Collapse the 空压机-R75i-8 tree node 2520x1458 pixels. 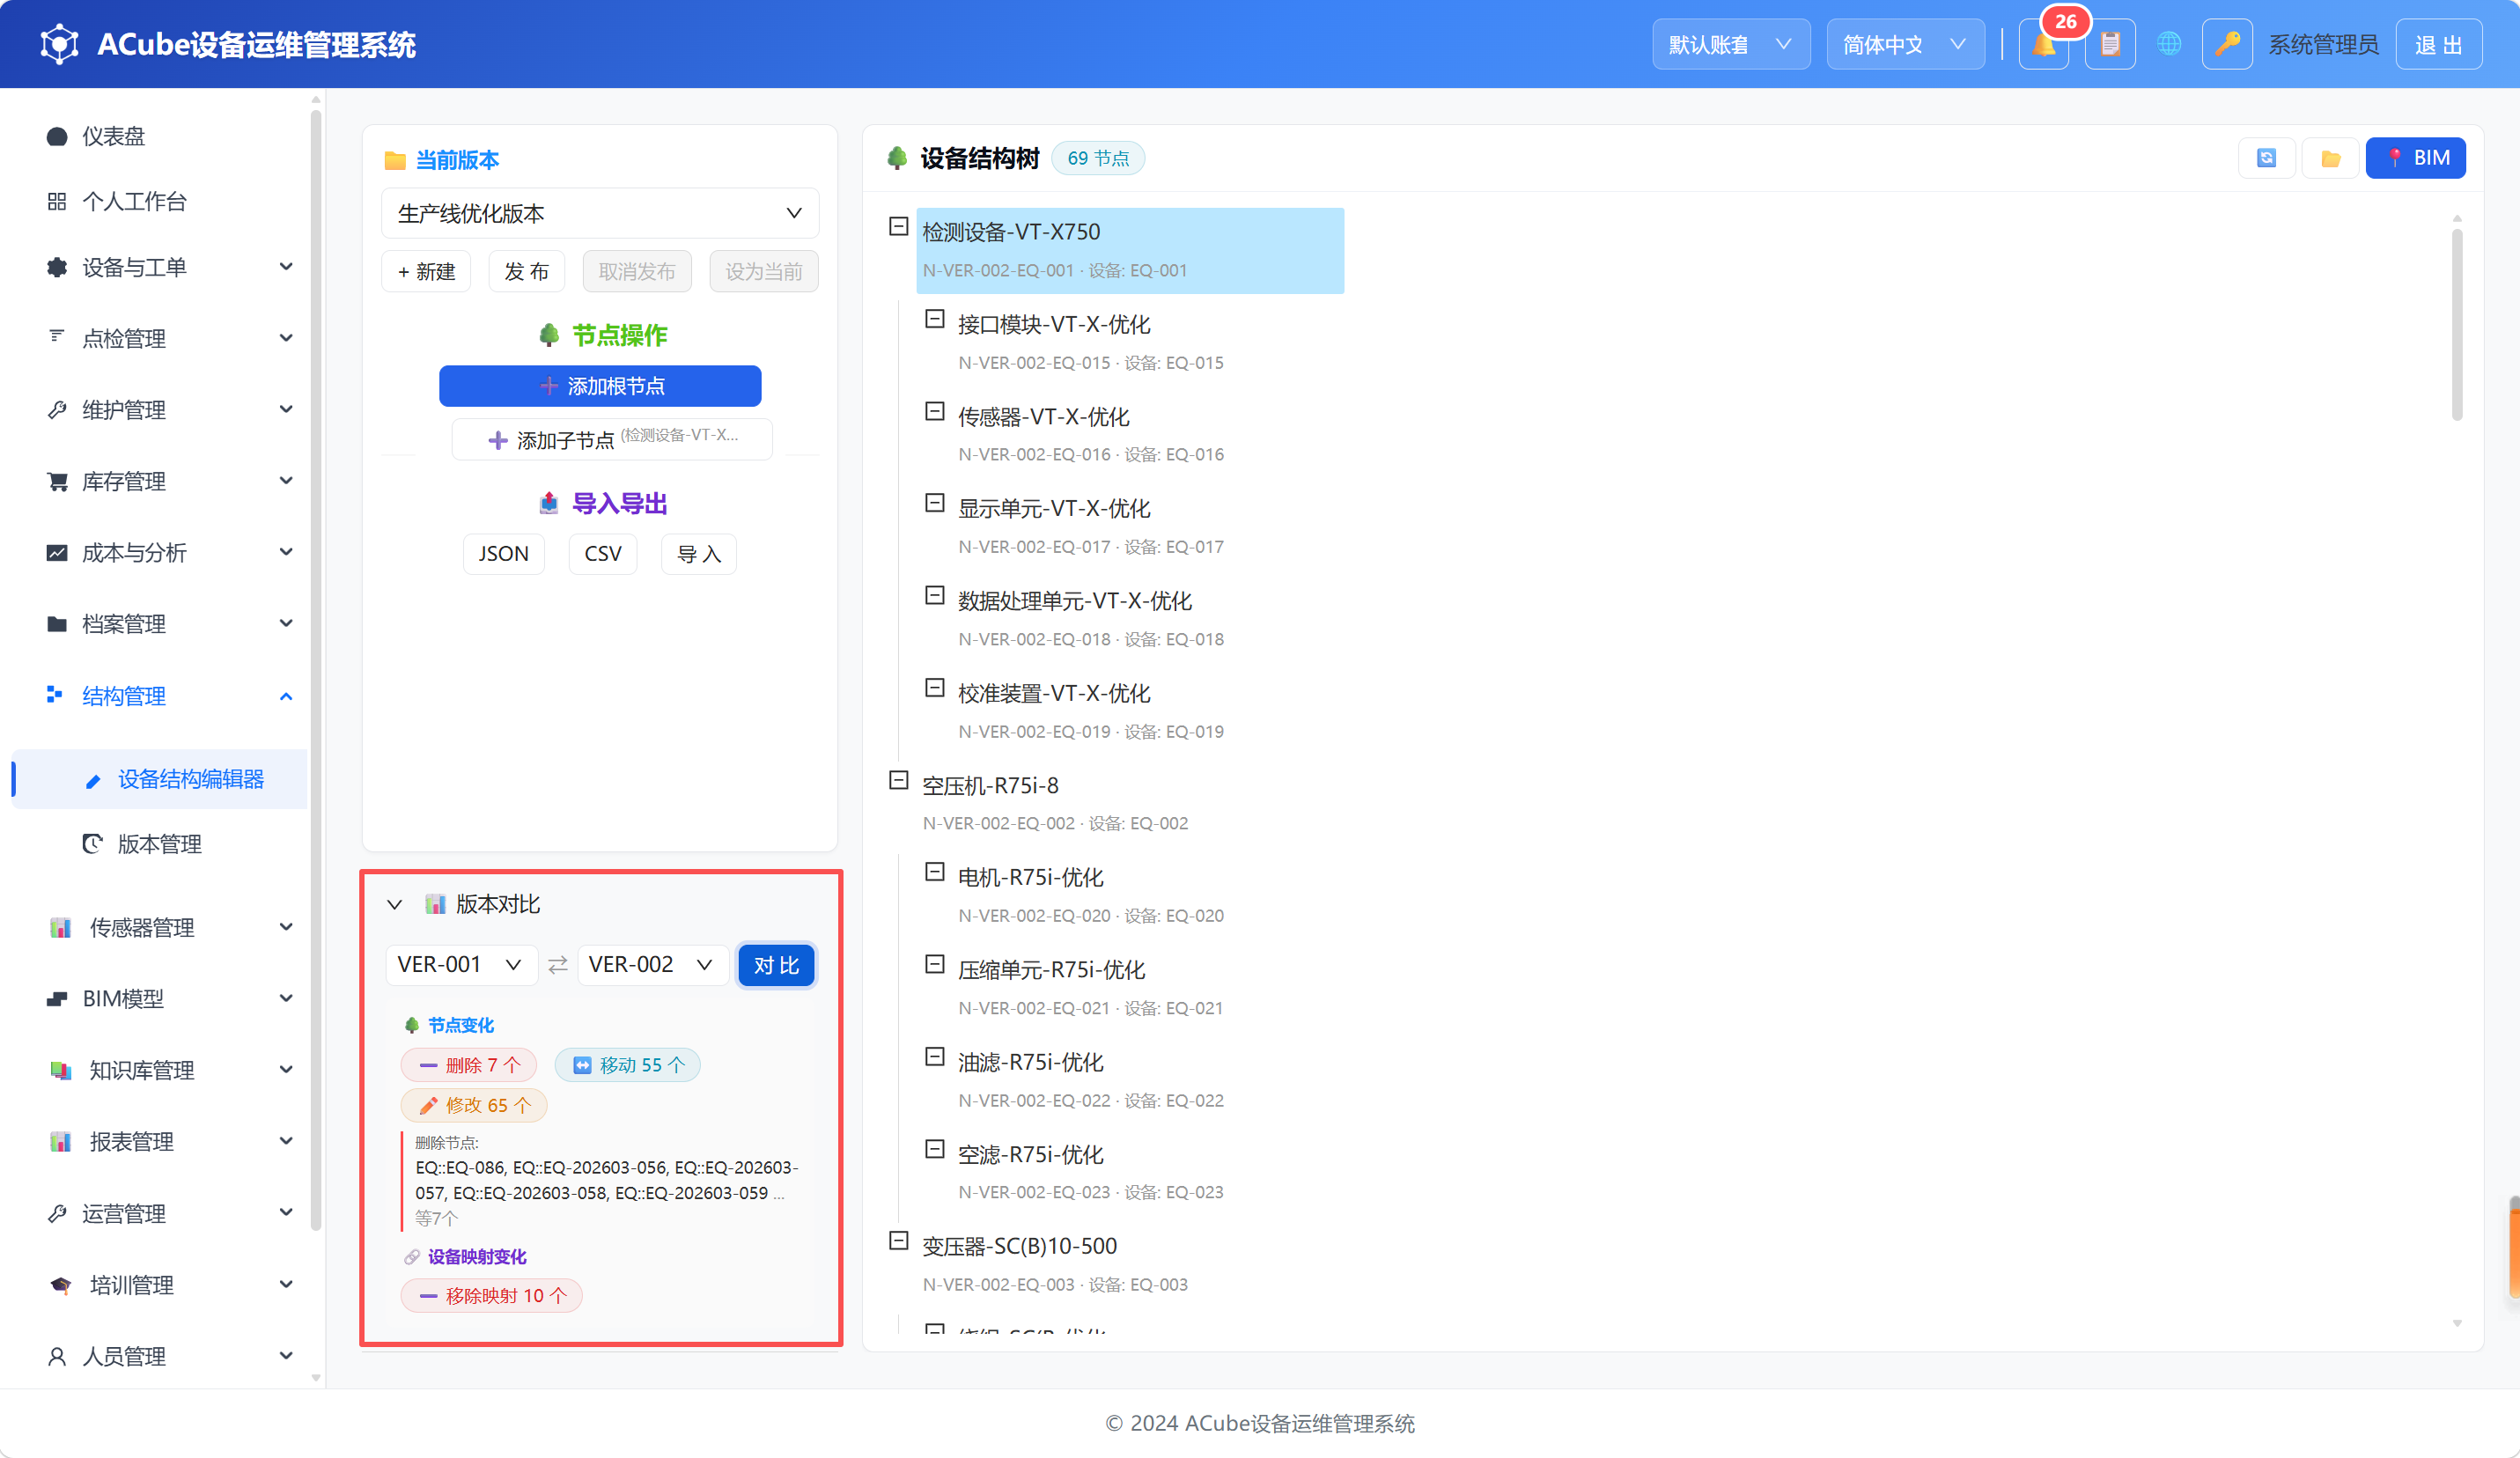coord(898,780)
